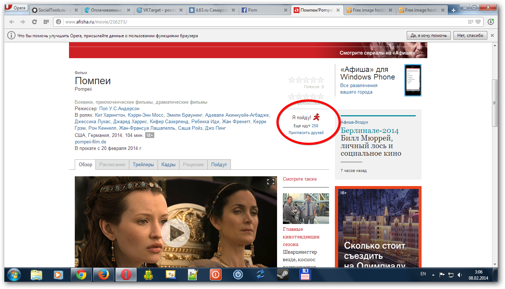Click the first rating star for Помпеи

point(292,80)
